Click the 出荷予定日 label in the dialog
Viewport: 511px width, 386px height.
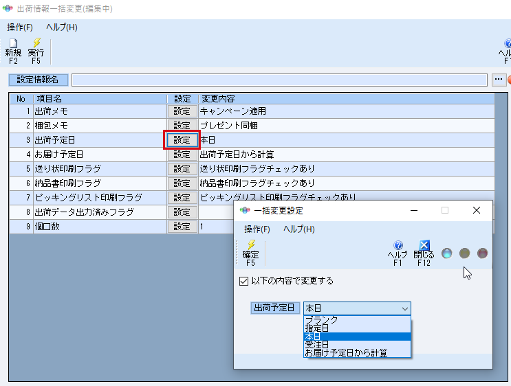coord(274,308)
